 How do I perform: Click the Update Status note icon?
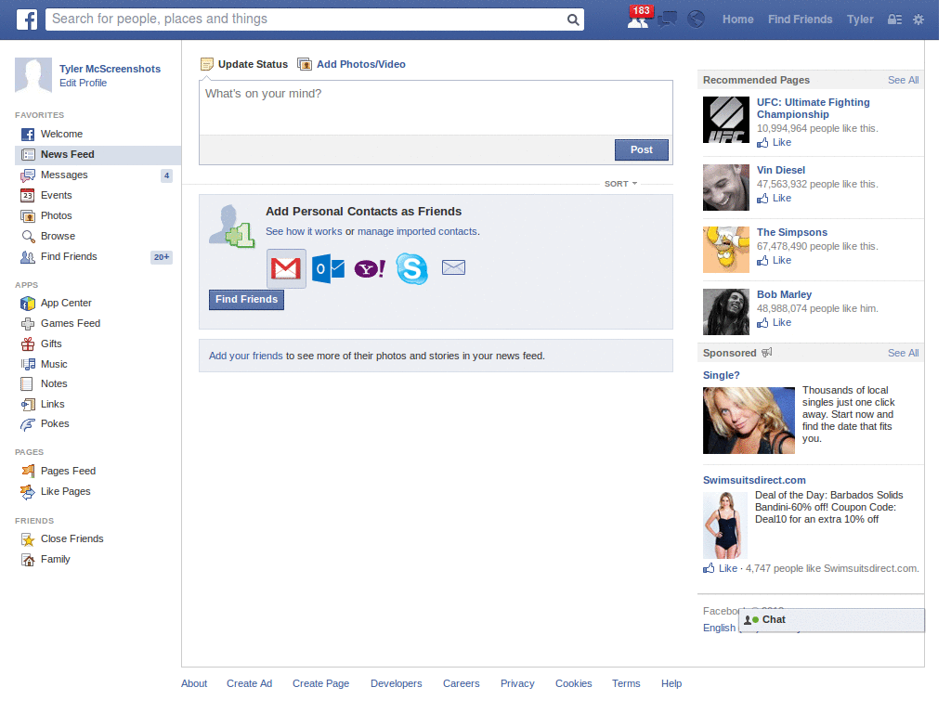click(207, 64)
